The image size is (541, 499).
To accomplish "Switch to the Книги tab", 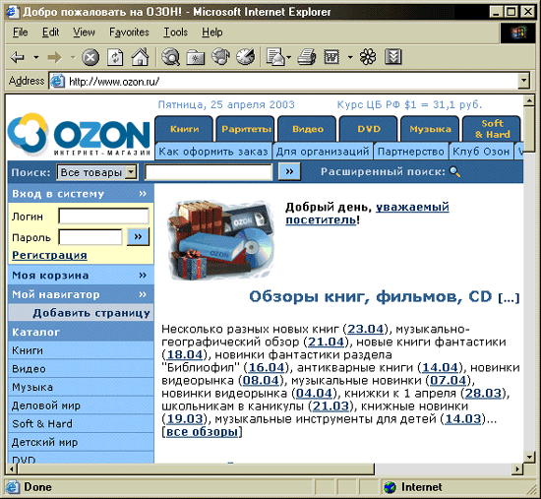I will click(x=184, y=129).
